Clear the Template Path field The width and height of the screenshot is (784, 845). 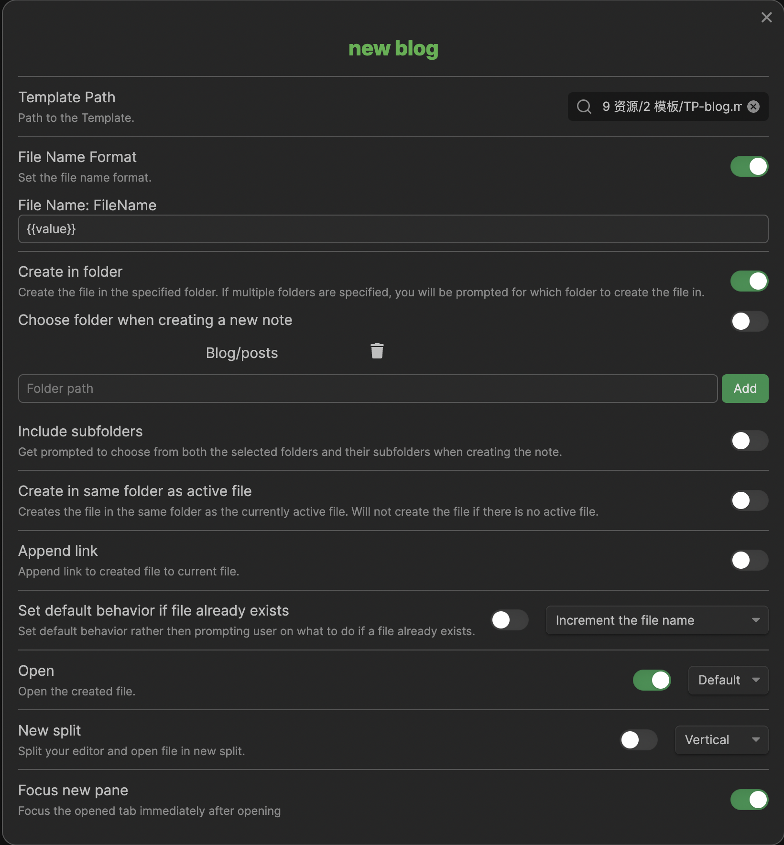pos(753,107)
